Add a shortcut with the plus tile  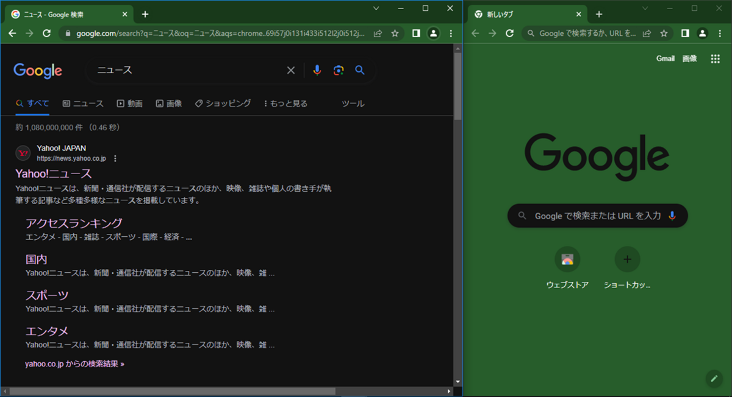pos(627,268)
